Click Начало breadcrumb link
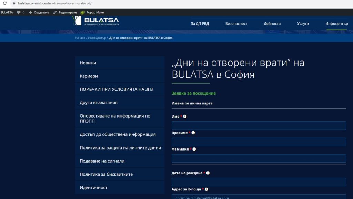The image size is (353, 199). [80, 38]
